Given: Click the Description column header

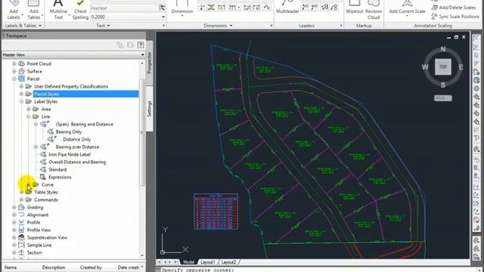Looking at the screenshot, I should click(x=54, y=267).
